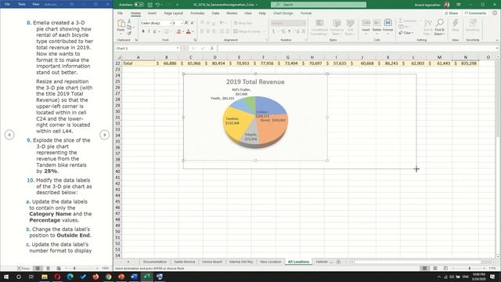Switch to the Chart Design tab
Screen dimensions: 501x282
coord(283,13)
